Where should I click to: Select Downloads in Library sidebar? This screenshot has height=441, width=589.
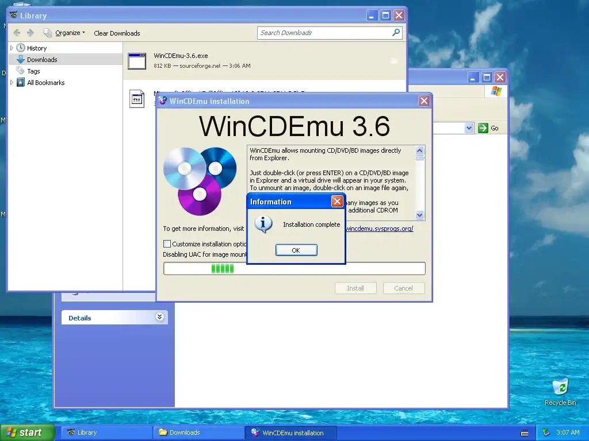pyautogui.click(x=42, y=59)
